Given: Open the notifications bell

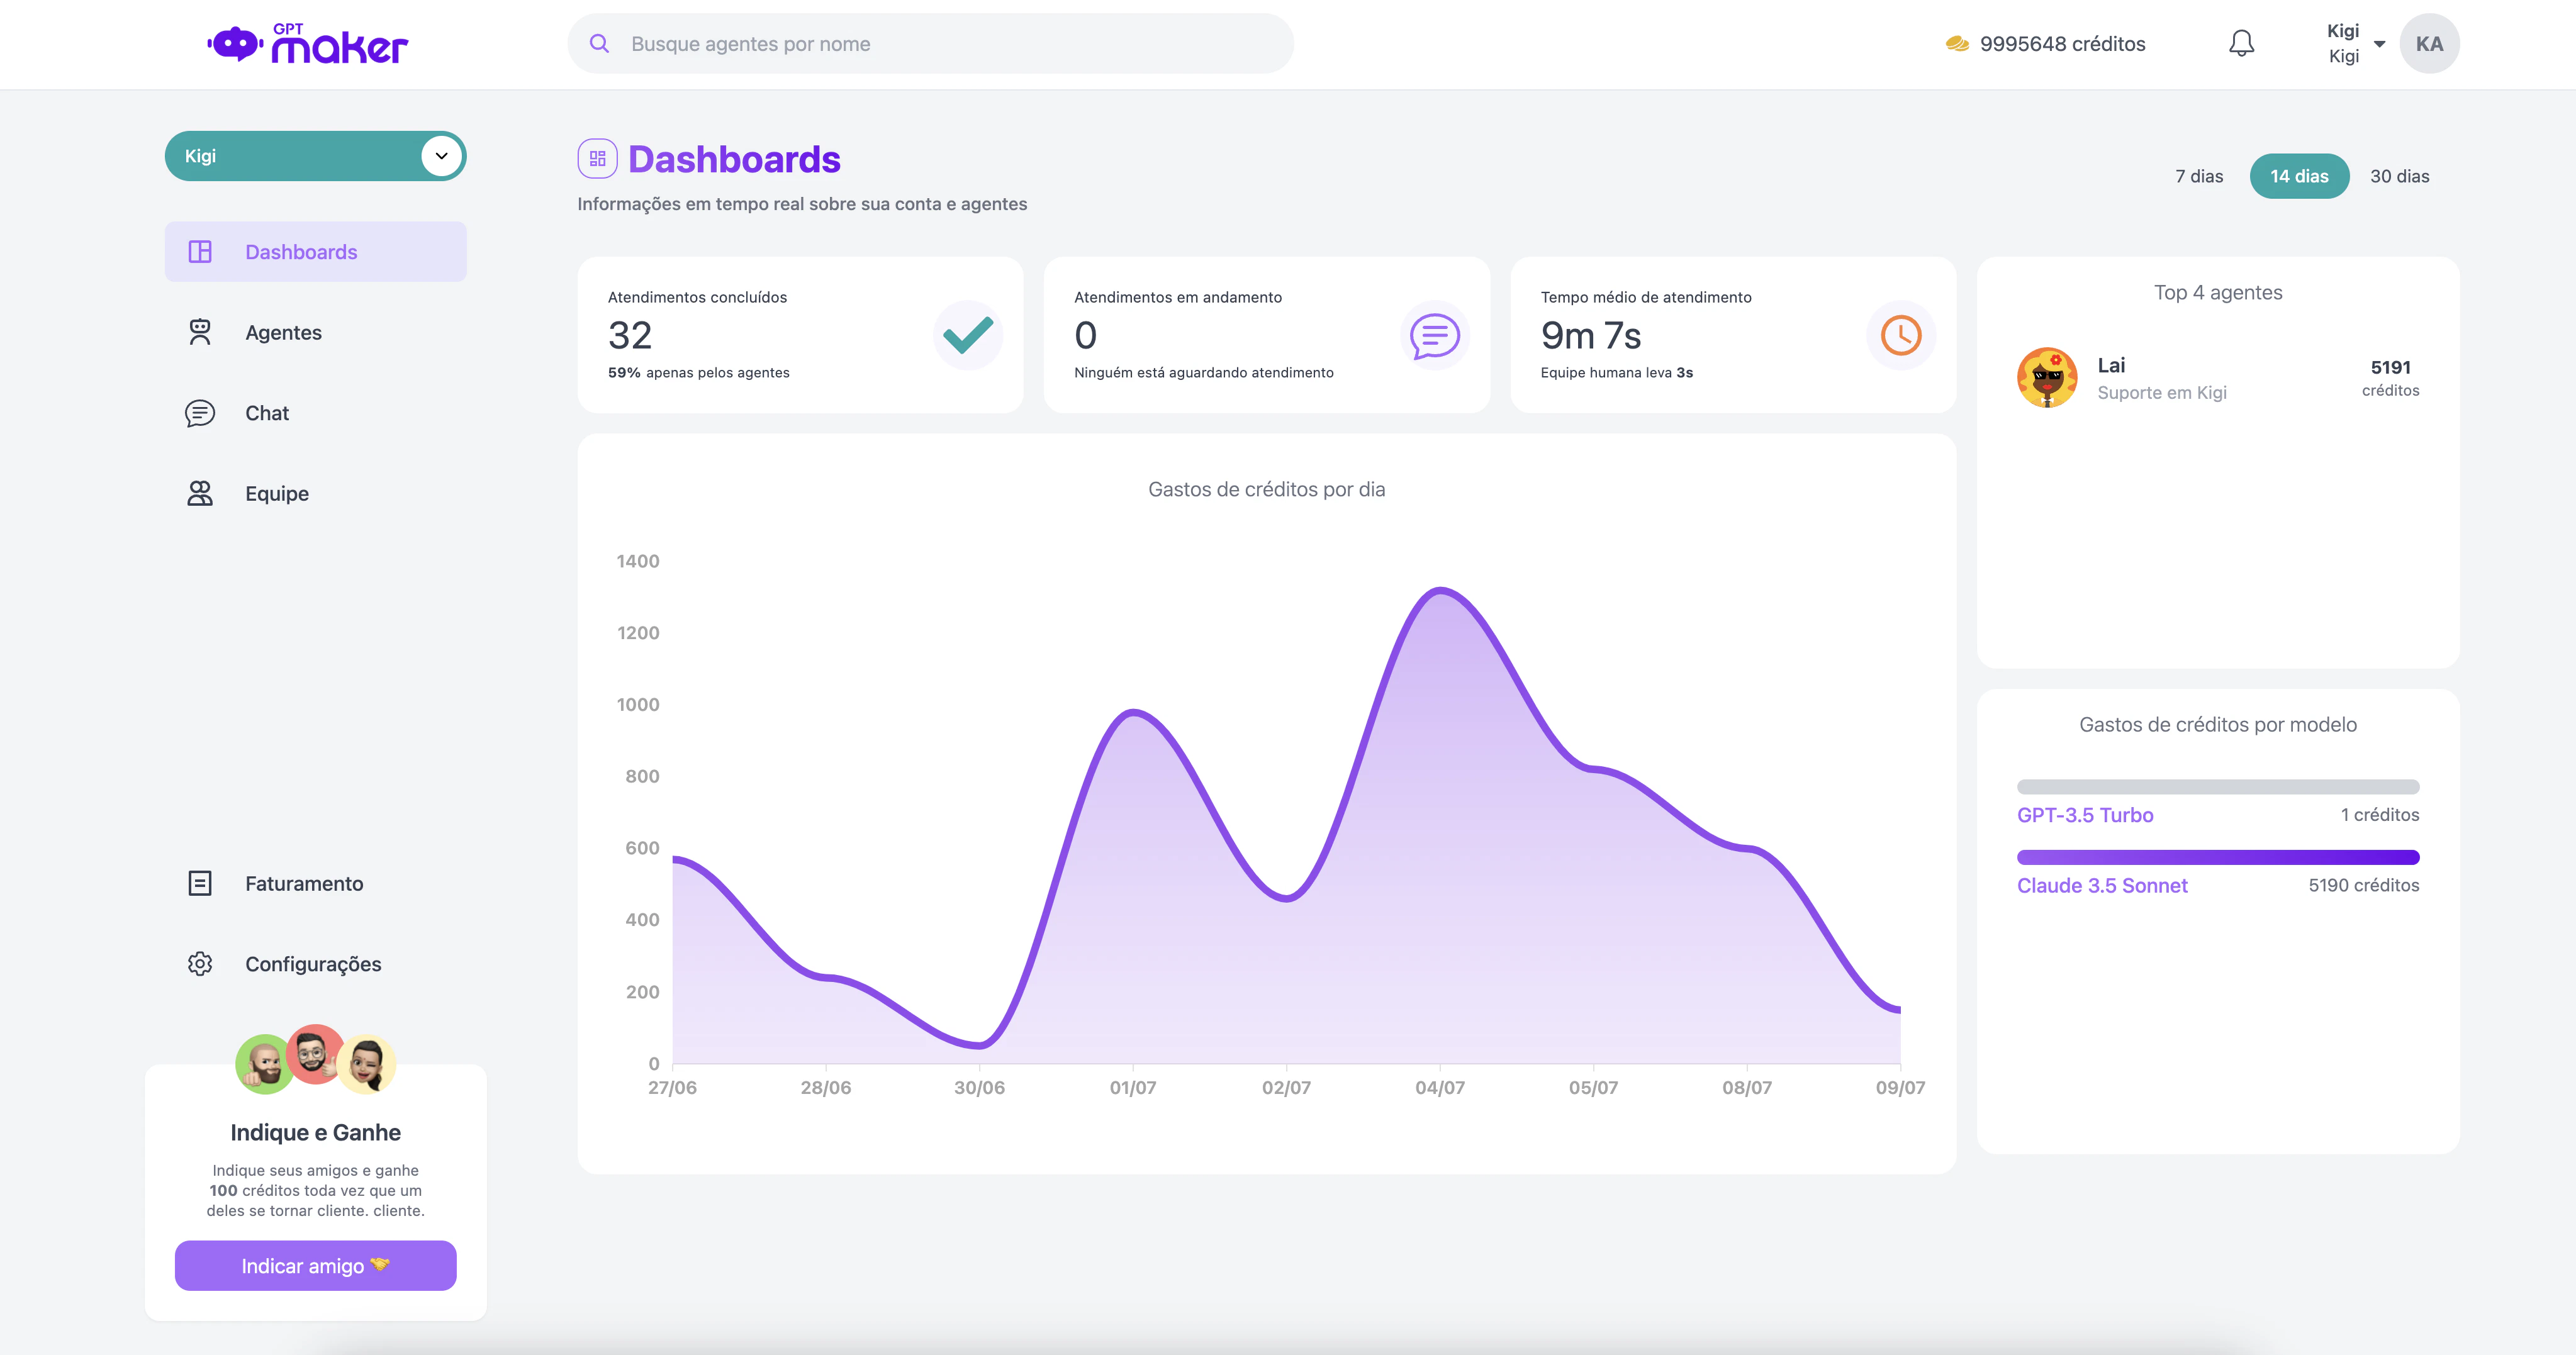Looking at the screenshot, I should (x=2241, y=43).
